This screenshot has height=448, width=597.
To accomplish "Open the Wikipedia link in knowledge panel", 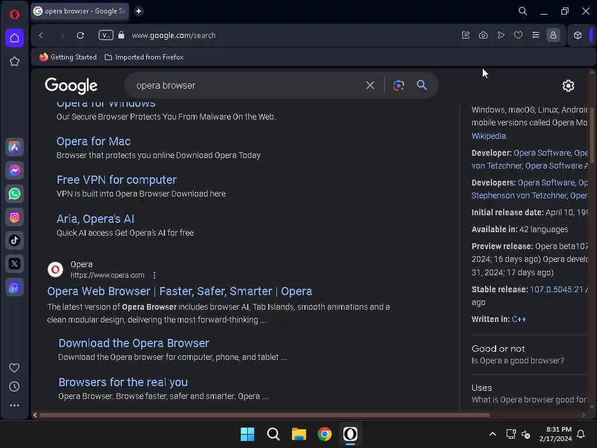I will 489,136.
